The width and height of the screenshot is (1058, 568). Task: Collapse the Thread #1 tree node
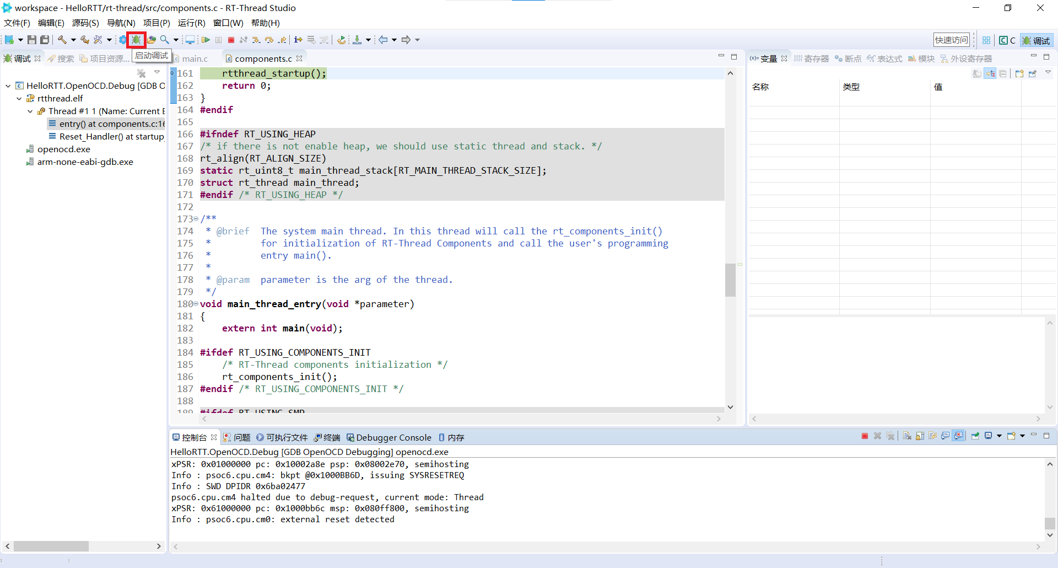tap(30, 111)
